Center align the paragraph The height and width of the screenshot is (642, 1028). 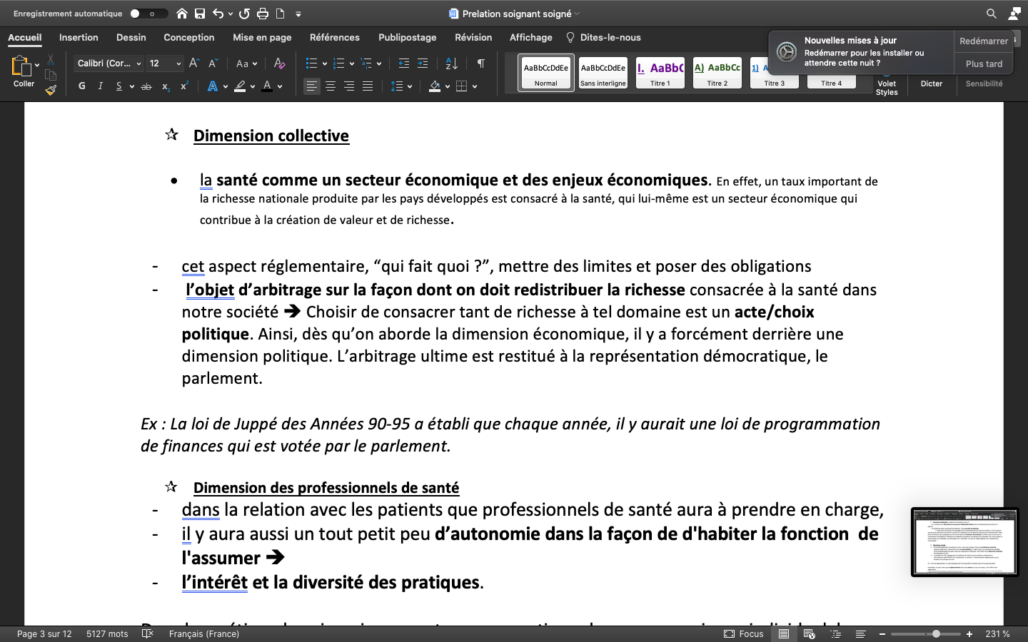click(331, 86)
